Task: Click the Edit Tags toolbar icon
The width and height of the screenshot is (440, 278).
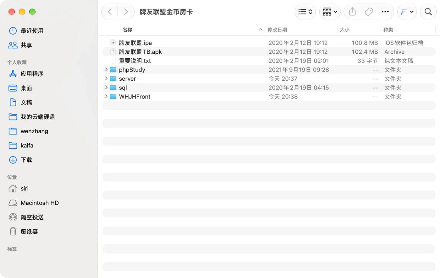Action: [x=369, y=12]
